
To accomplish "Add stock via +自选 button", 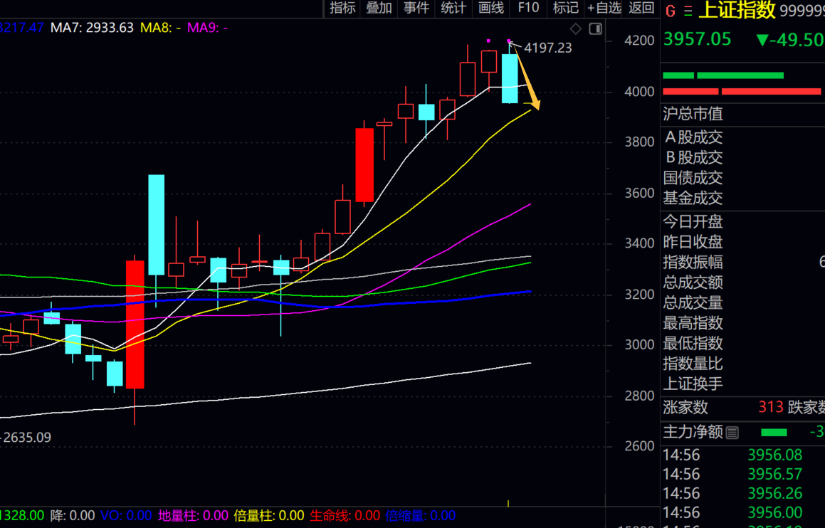I will (x=604, y=8).
